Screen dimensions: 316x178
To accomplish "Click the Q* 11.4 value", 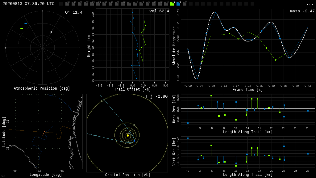I will (x=74, y=12).
